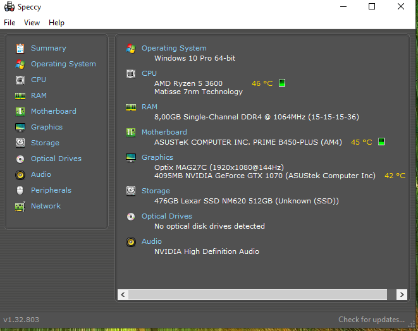Click the Motherboard icon in summary pane
The height and width of the screenshot is (331, 418).
coord(131,133)
